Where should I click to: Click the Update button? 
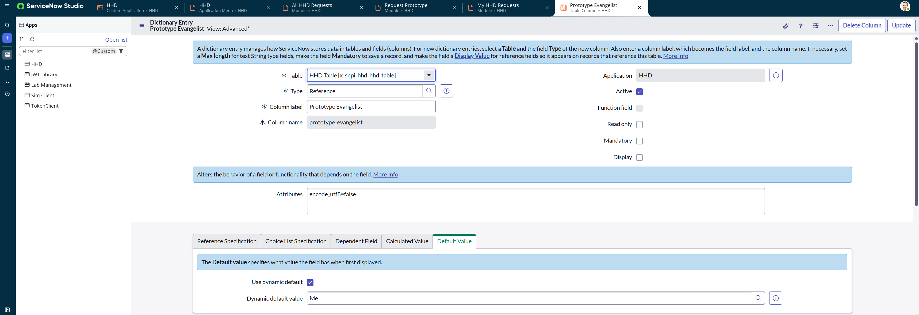(901, 26)
